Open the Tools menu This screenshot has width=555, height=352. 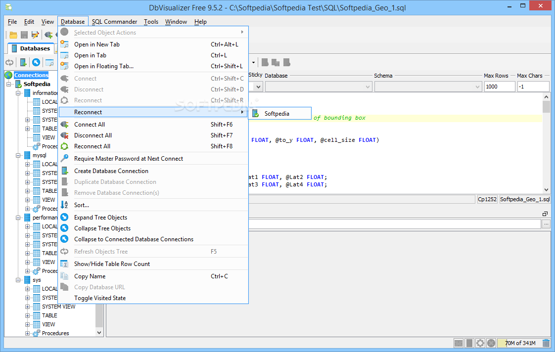tap(151, 22)
